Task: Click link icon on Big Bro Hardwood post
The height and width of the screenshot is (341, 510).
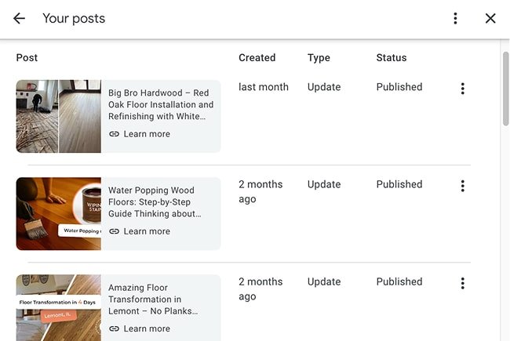Action: click(x=115, y=134)
